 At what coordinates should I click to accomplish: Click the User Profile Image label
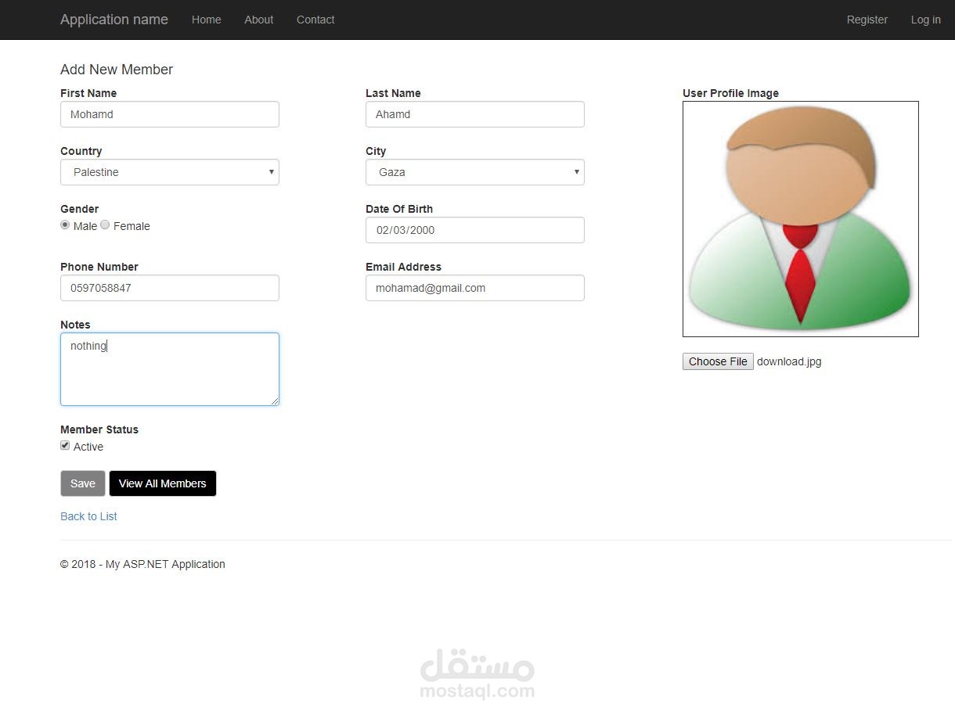click(730, 93)
